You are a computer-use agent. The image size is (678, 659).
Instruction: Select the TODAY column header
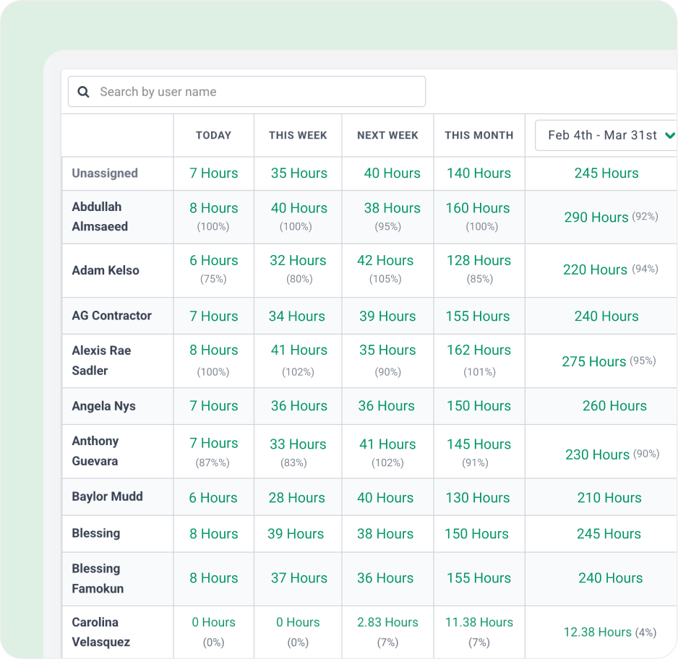(214, 135)
